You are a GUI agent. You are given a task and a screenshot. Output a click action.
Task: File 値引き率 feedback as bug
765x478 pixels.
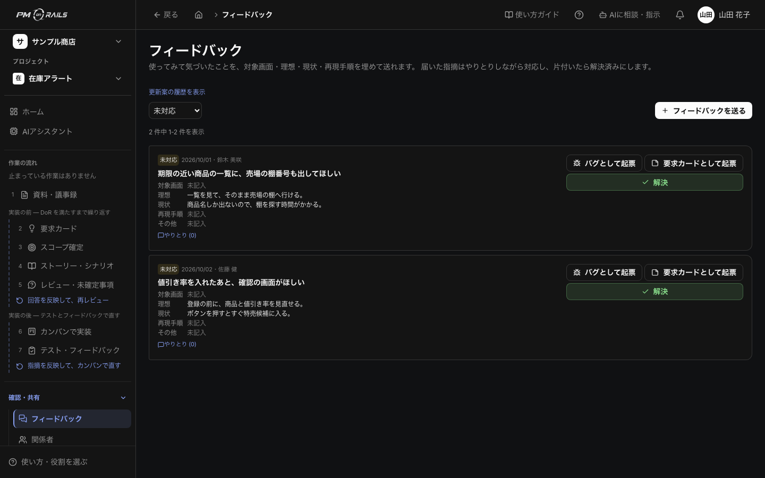(604, 272)
